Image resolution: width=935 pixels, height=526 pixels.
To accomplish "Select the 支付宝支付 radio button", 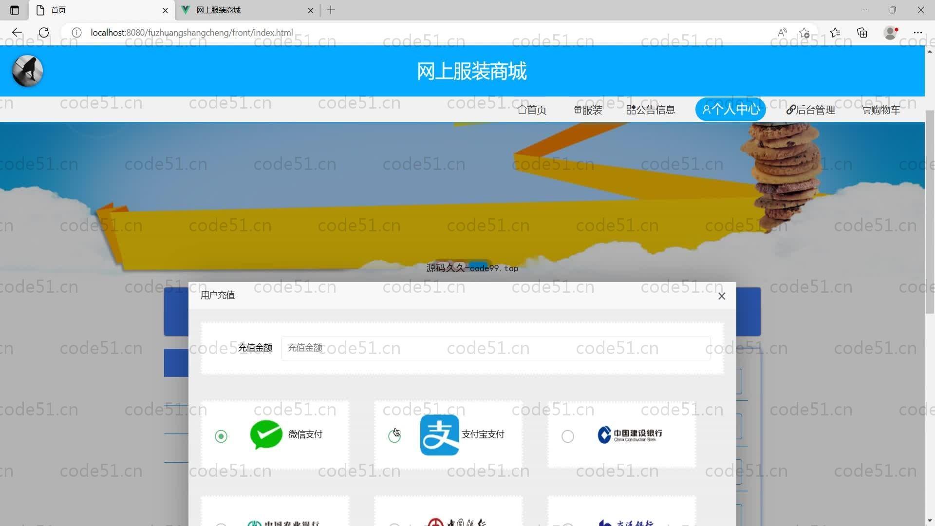I will [x=394, y=436].
